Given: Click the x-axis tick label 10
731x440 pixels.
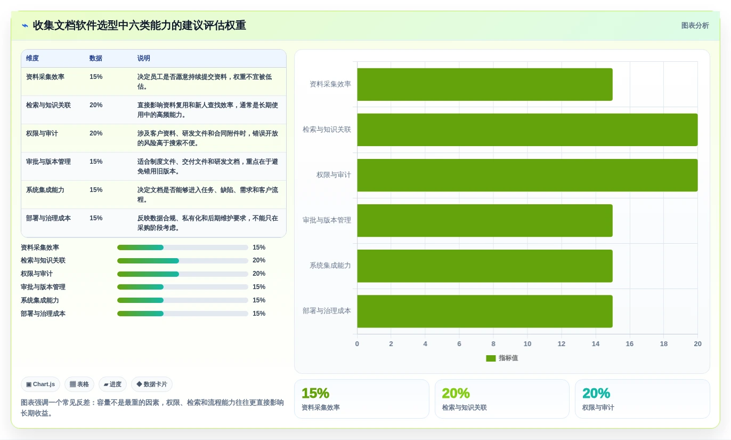Looking at the screenshot, I should coord(527,344).
